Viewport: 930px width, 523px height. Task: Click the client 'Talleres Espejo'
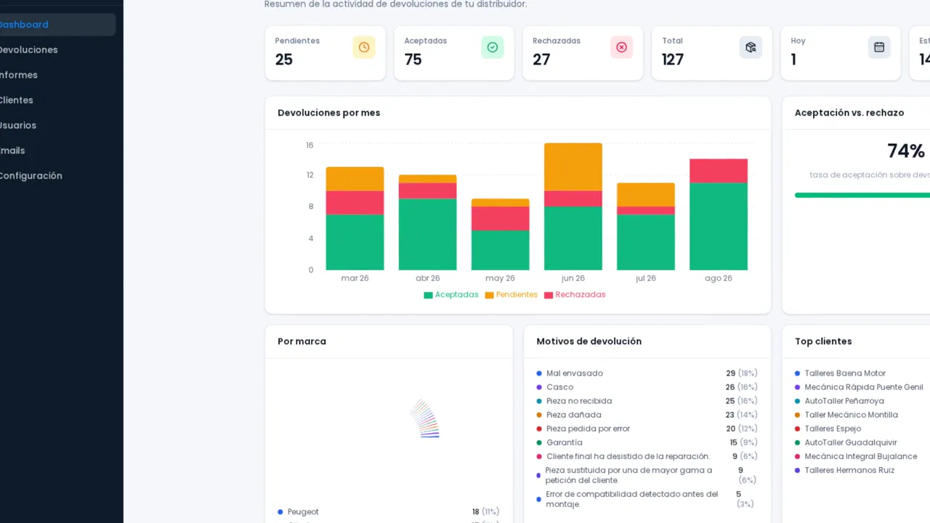coord(833,429)
